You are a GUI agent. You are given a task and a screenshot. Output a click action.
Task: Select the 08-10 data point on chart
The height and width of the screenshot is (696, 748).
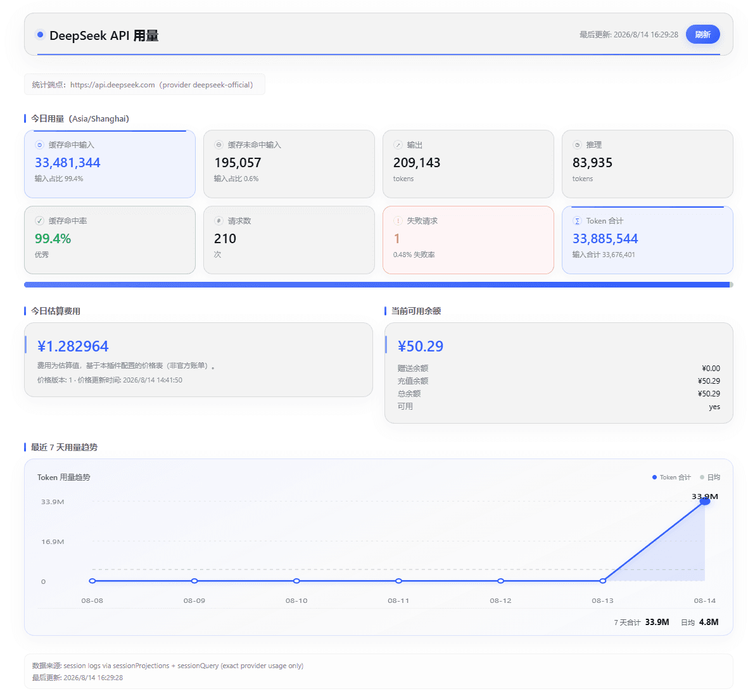coord(296,581)
